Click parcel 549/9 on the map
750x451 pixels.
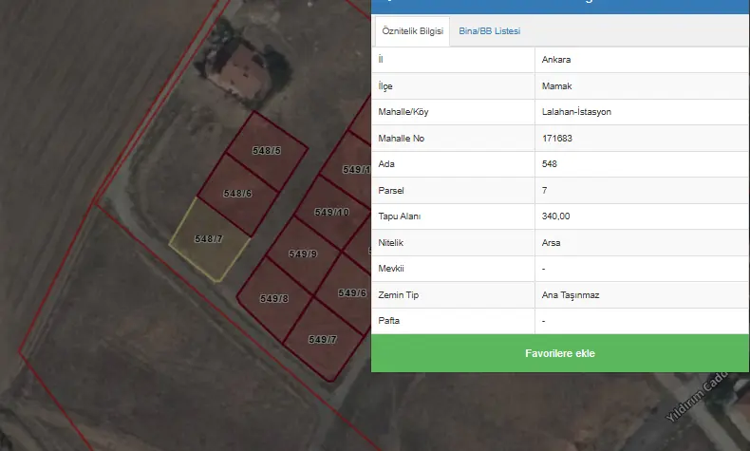coord(303,254)
